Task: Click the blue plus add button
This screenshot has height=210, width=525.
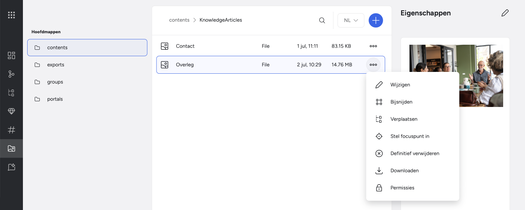Action: click(x=376, y=20)
